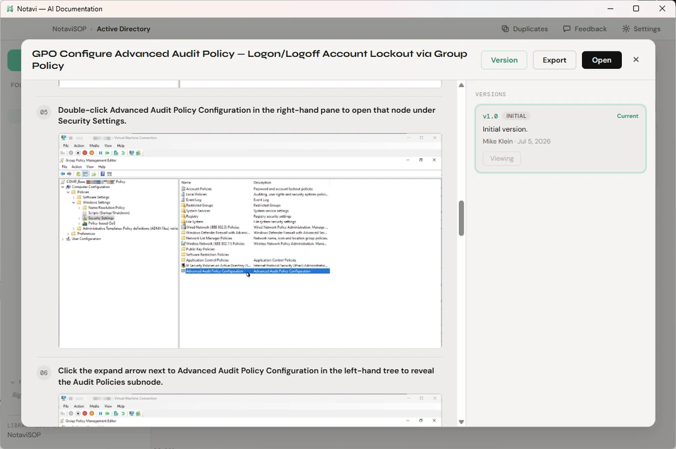Select the v1.0 INITIAL version card
The image size is (676, 449).
click(x=560, y=139)
